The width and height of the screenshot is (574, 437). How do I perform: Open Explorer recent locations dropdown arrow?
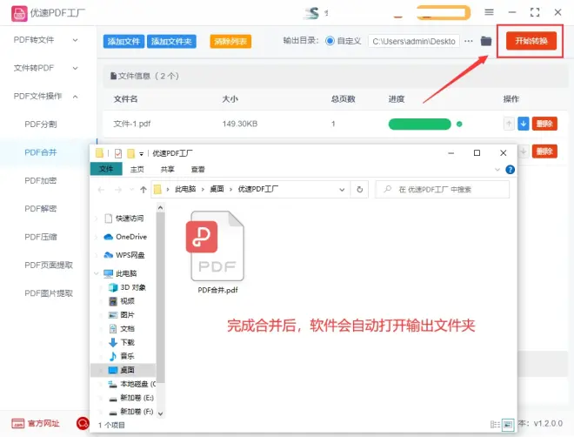point(132,190)
